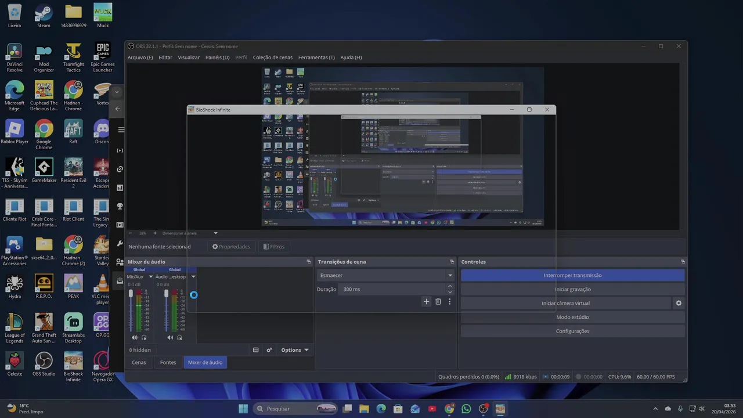This screenshot has height=418, width=743.
Task: Select the Mixer de áudio tab
Action: pyautogui.click(x=205, y=362)
